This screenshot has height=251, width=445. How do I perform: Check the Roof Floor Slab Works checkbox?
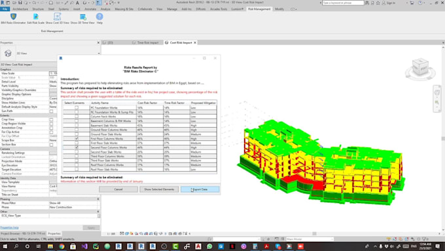[77, 170]
